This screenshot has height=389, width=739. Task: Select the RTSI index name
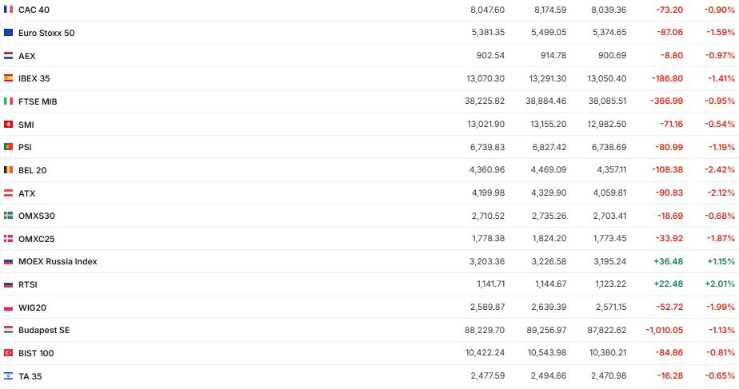[x=27, y=284]
